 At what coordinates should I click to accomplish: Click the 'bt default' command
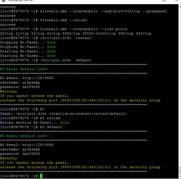click(51, 127)
